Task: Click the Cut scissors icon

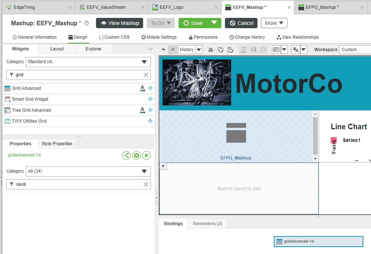Action: coord(210,50)
